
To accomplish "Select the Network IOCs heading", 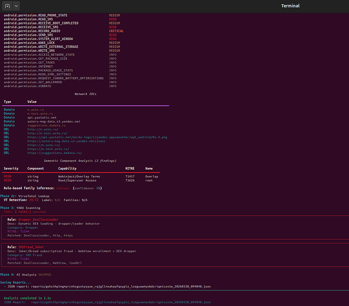I will tap(85, 94).
